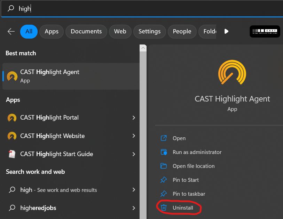
Task: Switch to the Apps filter tab
Action: (x=52, y=32)
